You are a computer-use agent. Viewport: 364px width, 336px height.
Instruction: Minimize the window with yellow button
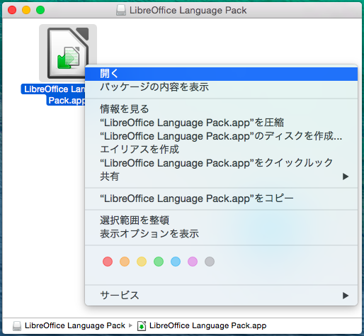click(x=26, y=10)
